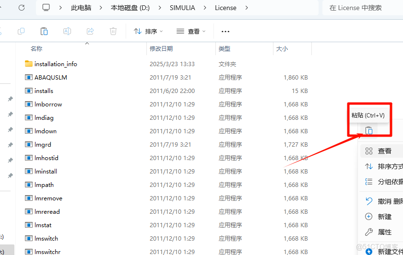Click the Rename toolbar icon
The width and height of the screenshot is (403, 255).
click(67, 31)
